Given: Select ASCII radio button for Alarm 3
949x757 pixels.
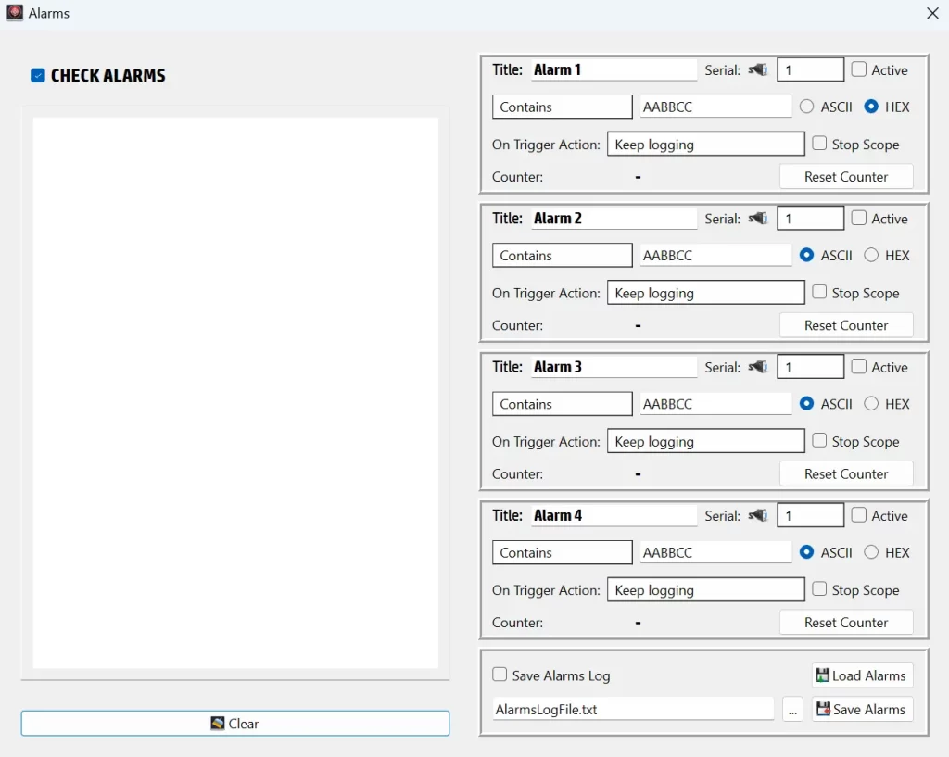Looking at the screenshot, I should [806, 404].
